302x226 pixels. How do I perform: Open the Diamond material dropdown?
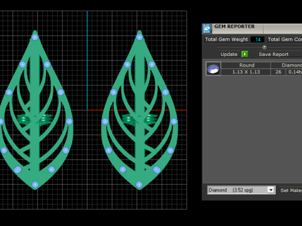(x=241, y=190)
